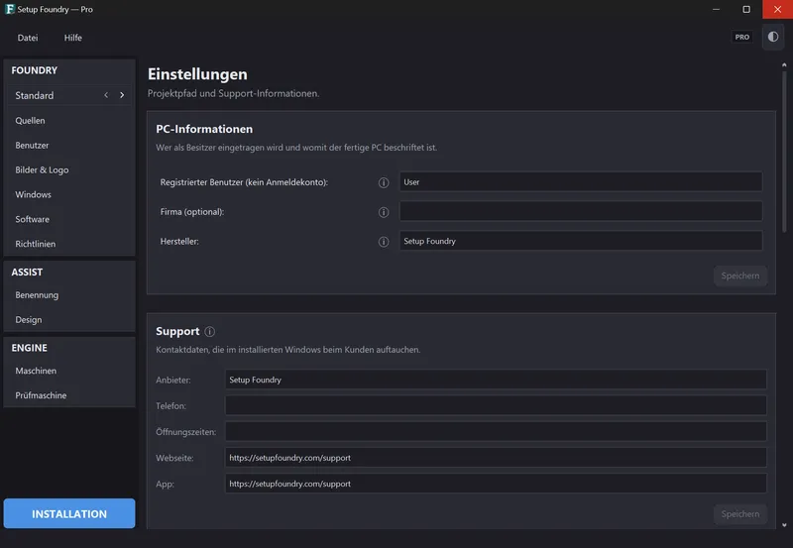Click the vertical scrollbar thumb
The width and height of the screenshot is (793, 548).
click(x=784, y=152)
